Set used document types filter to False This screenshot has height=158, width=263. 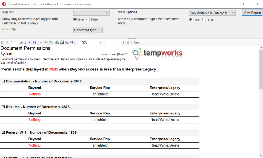204,19
